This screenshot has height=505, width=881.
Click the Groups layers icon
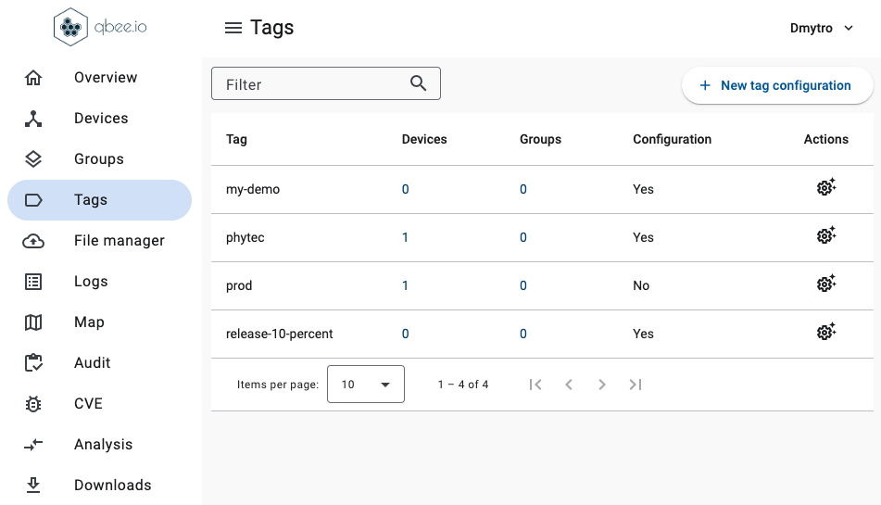point(33,159)
